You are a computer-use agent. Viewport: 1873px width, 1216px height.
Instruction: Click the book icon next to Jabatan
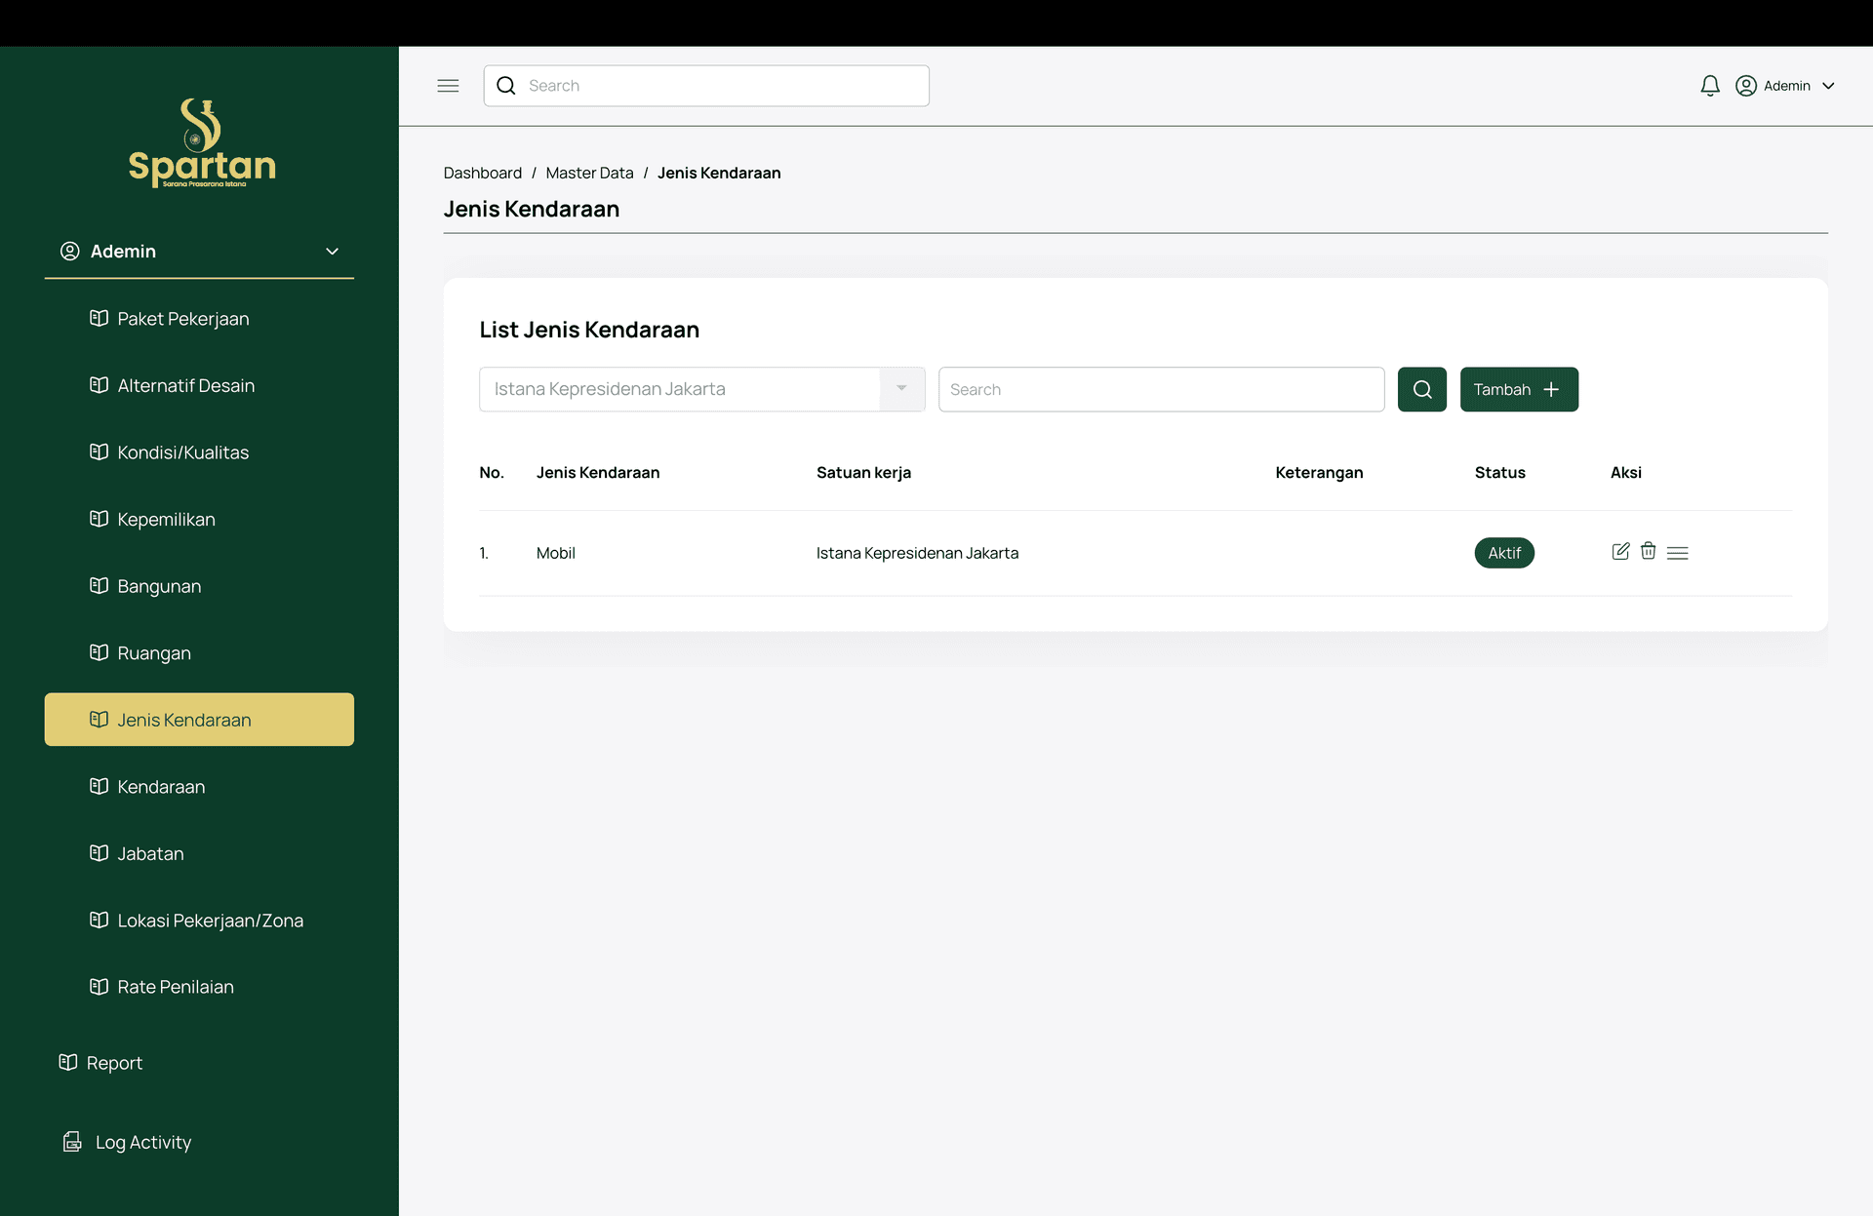tap(99, 853)
